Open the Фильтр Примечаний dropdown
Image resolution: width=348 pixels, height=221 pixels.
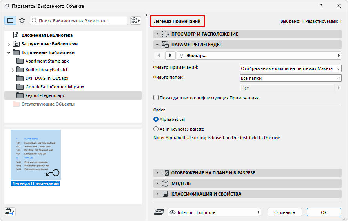pyautogui.click(x=290, y=68)
